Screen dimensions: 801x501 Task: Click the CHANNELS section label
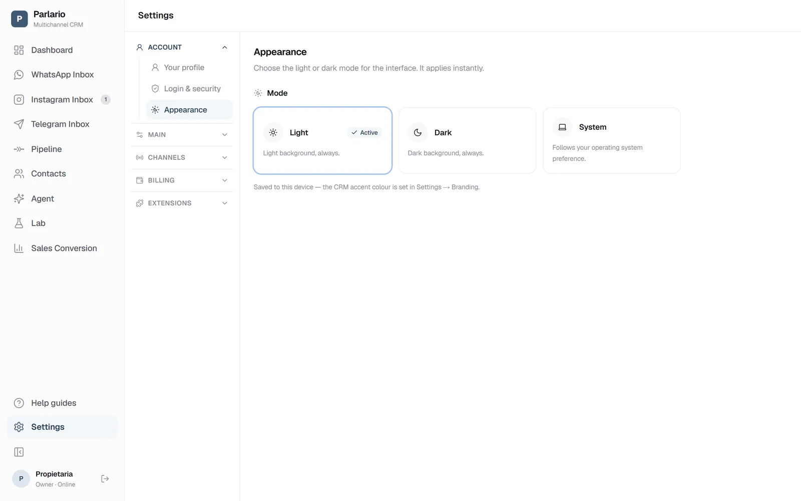tap(167, 158)
